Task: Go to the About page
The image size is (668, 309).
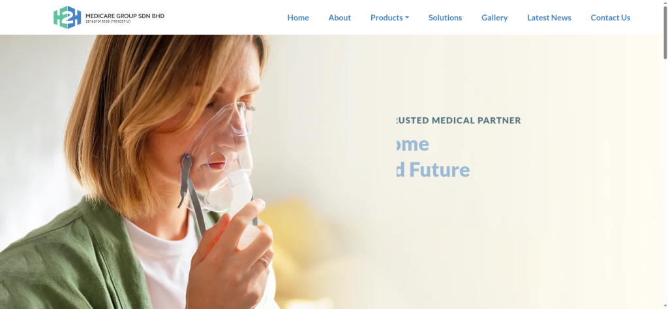Action: pos(339,18)
